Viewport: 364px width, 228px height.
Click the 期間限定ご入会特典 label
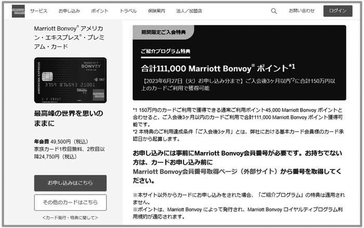click(x=163, y=32)
